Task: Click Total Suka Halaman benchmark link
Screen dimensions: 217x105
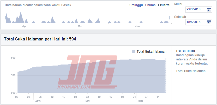Action: [191, 71]
